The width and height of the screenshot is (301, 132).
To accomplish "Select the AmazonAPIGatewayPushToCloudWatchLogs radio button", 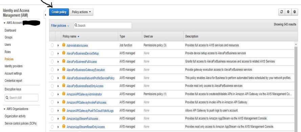I will click(x=52, y=110).
